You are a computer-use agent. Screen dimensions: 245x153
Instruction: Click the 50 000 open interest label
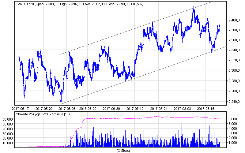click(x=8, y=124)
